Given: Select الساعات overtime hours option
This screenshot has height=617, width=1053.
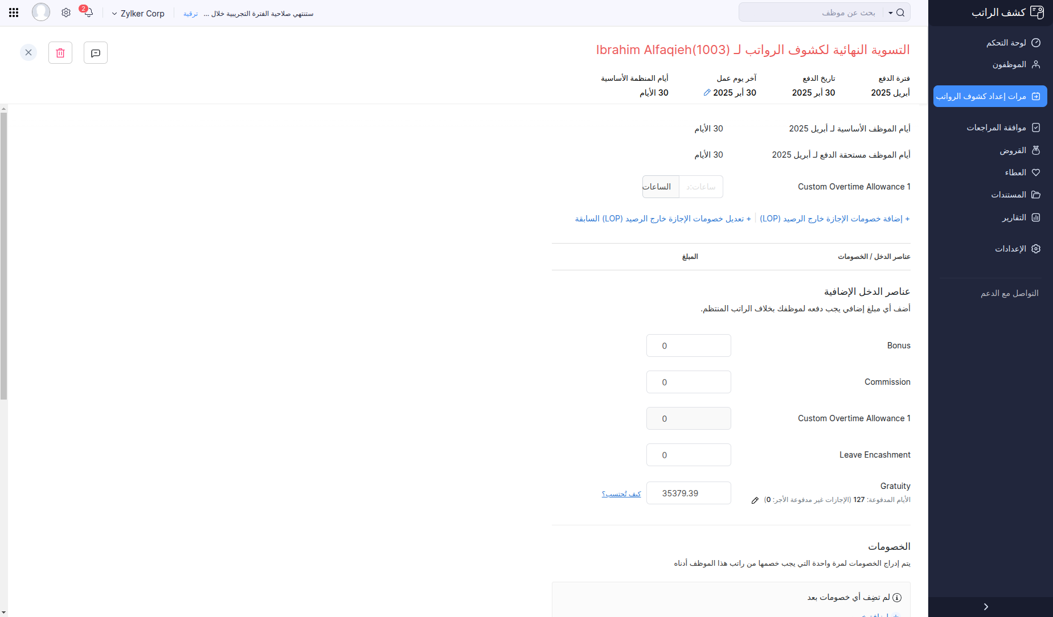Looking at the screenshot, I should point(659,186).
